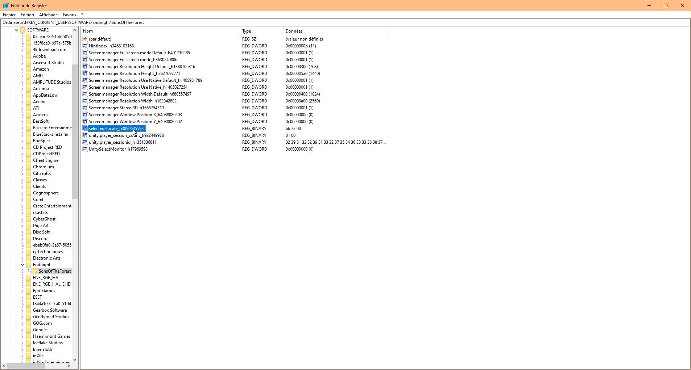This screenshot has height=370, width=691.
Task: Expand the Electronic Arts key
Action: pos(22,258)
